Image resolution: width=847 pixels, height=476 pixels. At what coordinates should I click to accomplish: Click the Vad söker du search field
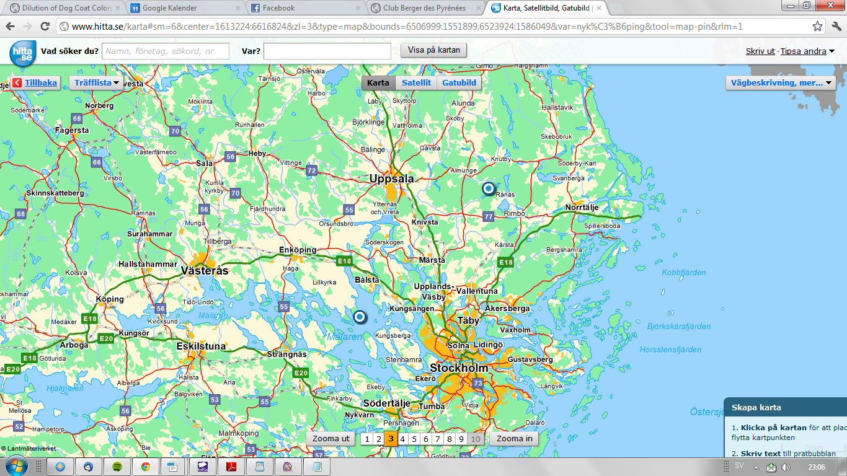coord(166,51)
